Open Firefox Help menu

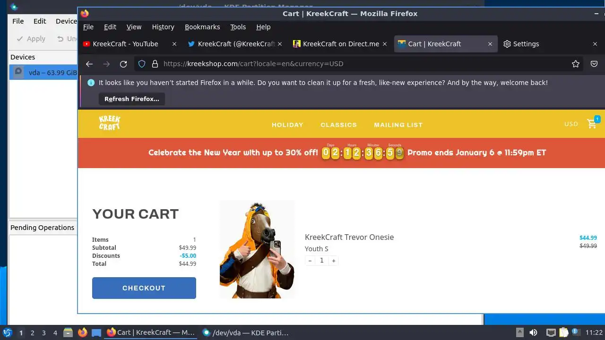[x=263, y=27]
